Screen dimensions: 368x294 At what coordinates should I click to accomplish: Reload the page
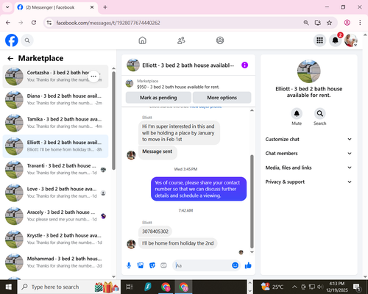[x=34, y=23]
